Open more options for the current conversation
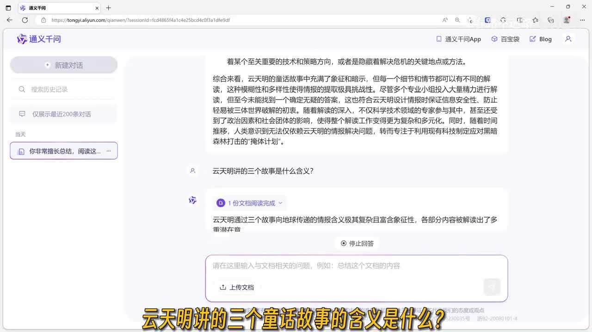Image resolution: width=592 pixels, height=332 pixels. coord(109,151)
